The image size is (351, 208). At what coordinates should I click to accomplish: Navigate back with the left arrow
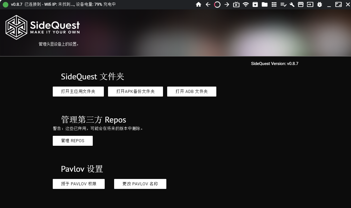[208, 4]
